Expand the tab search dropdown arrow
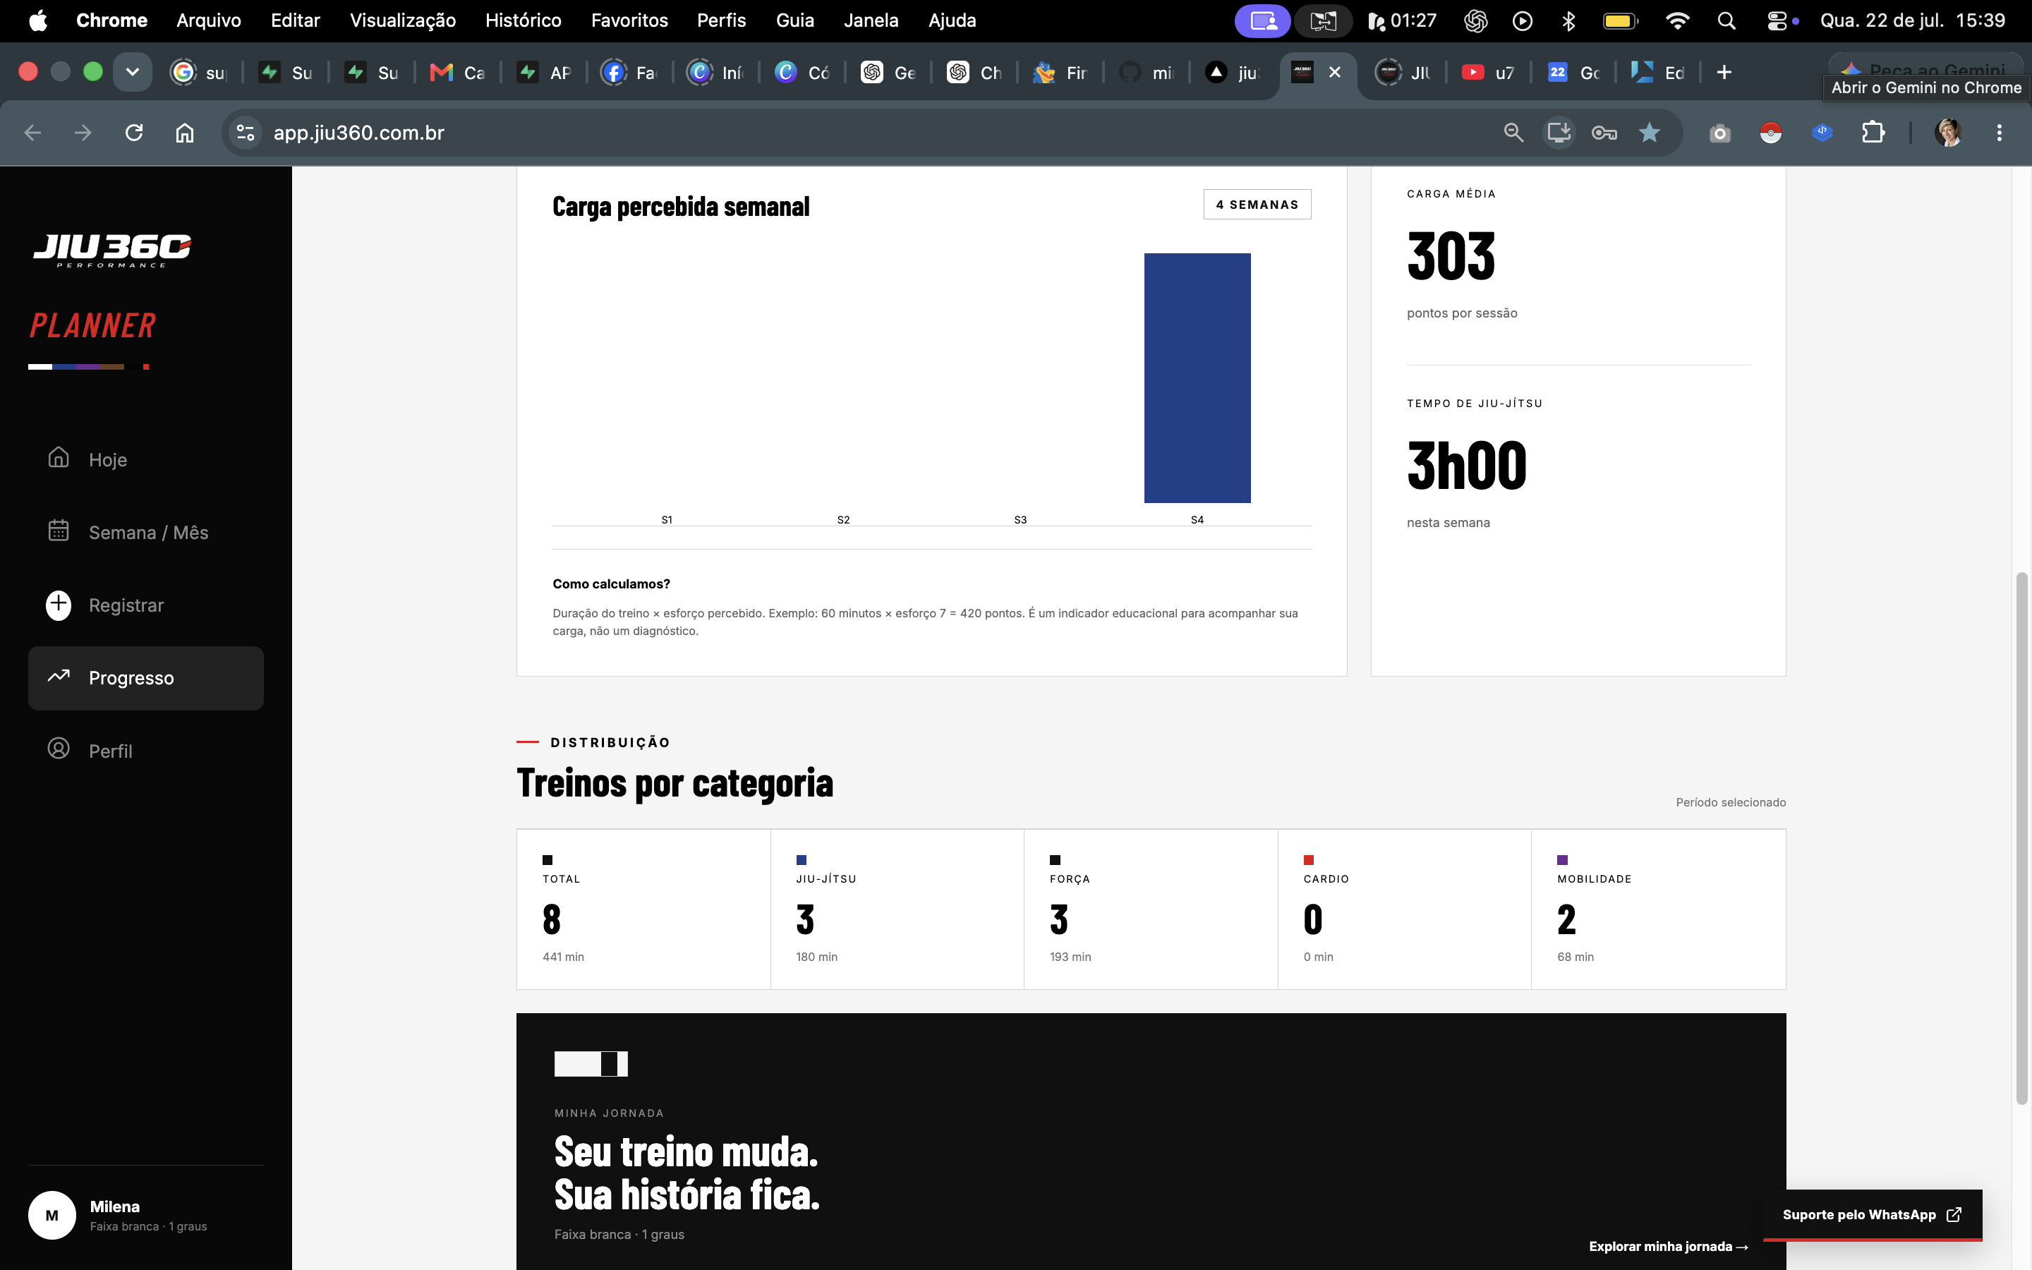2032x1270 pixels. pos(133,72)
